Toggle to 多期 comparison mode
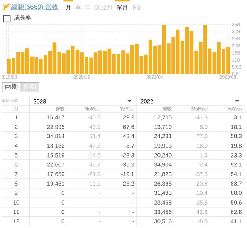 [x=30, y=87]
